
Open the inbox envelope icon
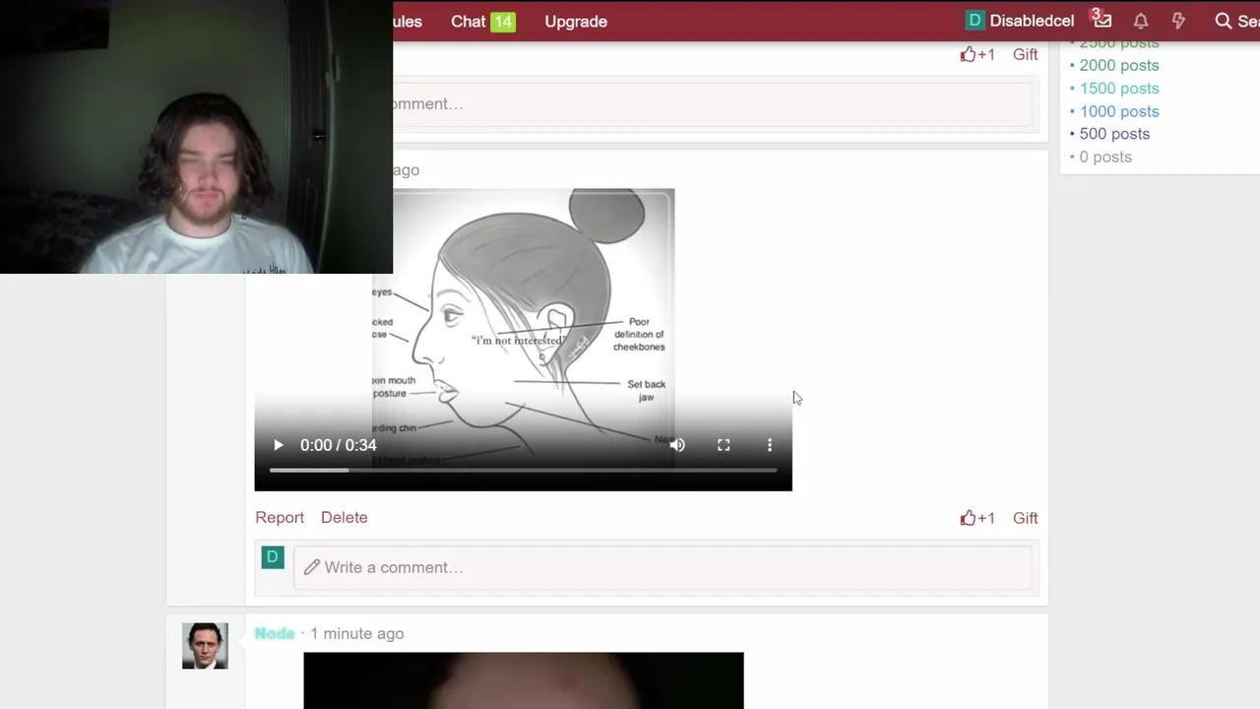[x=1102, y=20]
